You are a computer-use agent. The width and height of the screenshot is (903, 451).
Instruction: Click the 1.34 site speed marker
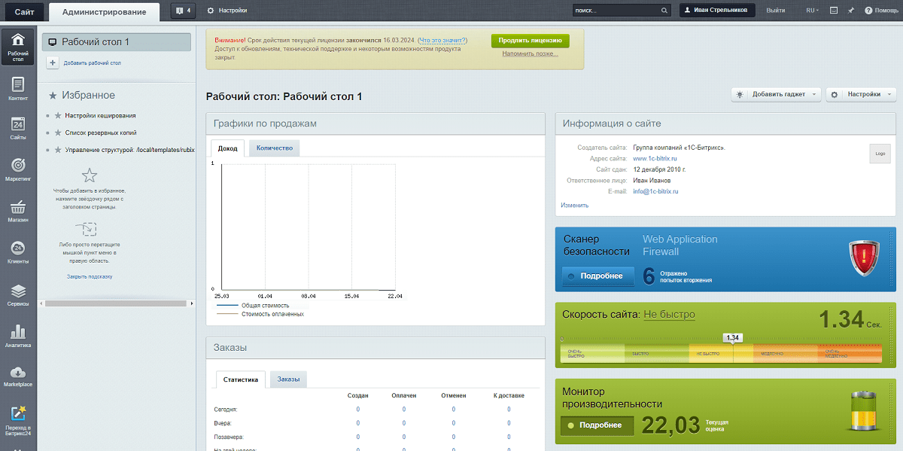pyautogui.click(x=732, y=338)
